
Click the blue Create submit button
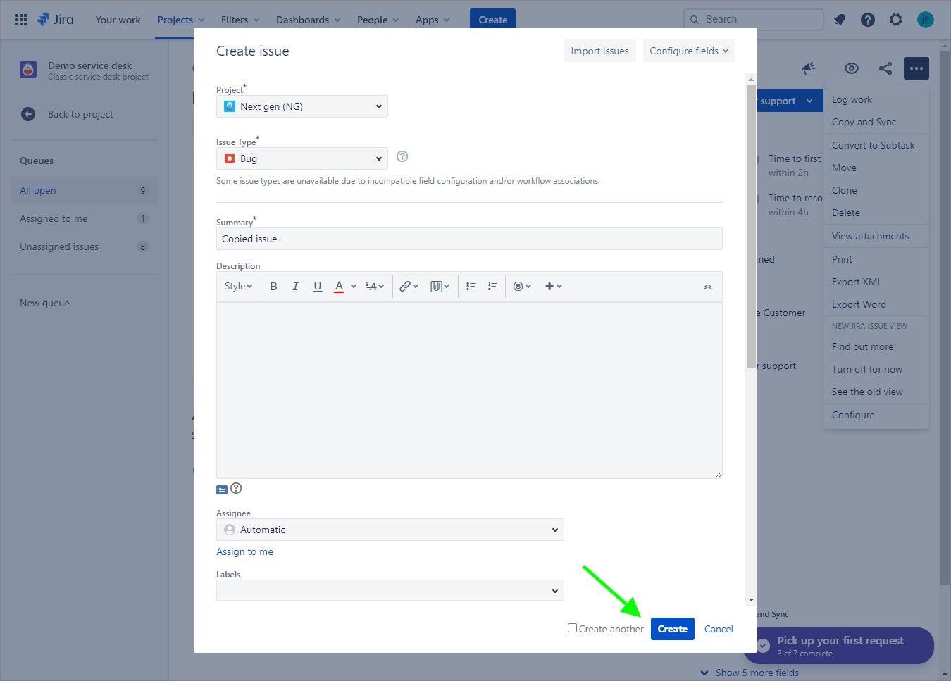pos(672,630)
